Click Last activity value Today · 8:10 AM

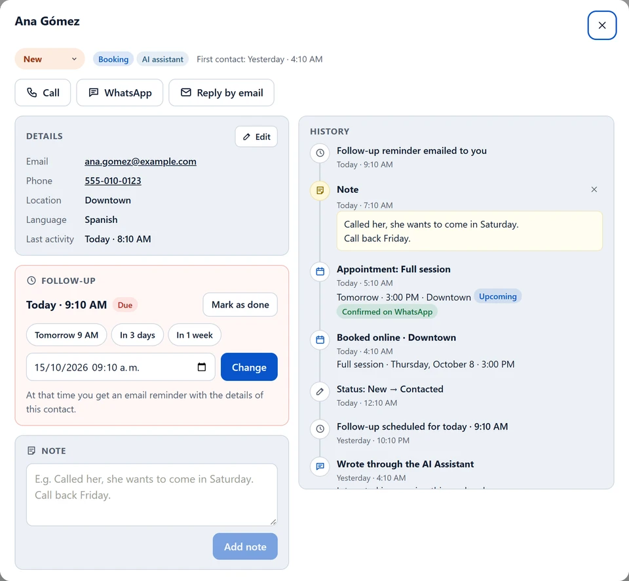coord(118,239)
